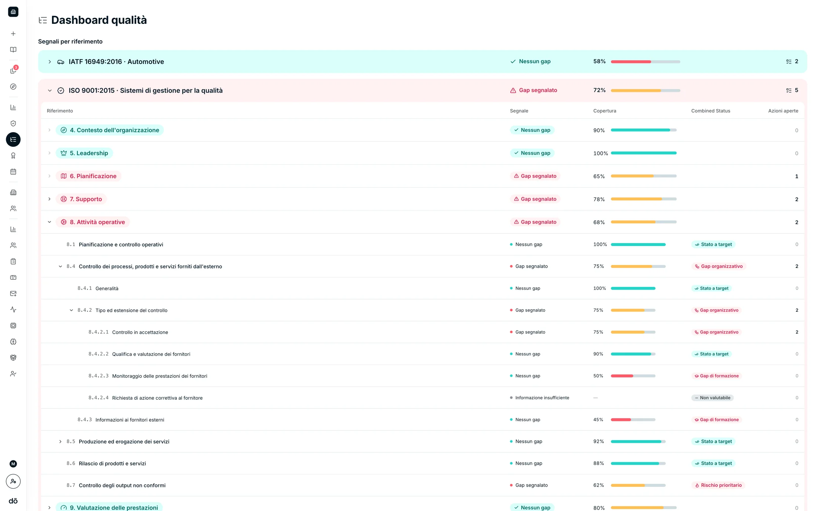Select 8.1 Pianificazione e controllo operativi row
The height and width of the screenshot is (511, 819).
pyautogui.click(x=422, y=245)
